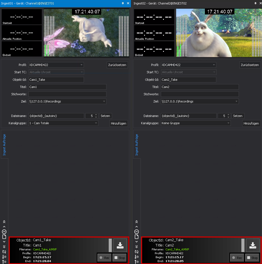Click progress bar in Cam2_Take job
Viewport: 262px width, 264px height.
(x=243, y=245)
